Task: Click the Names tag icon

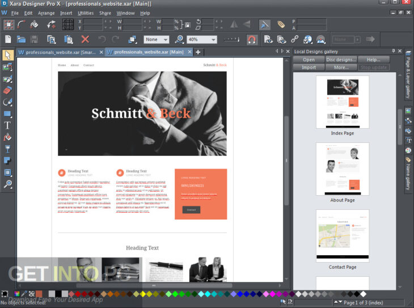Action: pyautogui.click(x=281, y=24)
